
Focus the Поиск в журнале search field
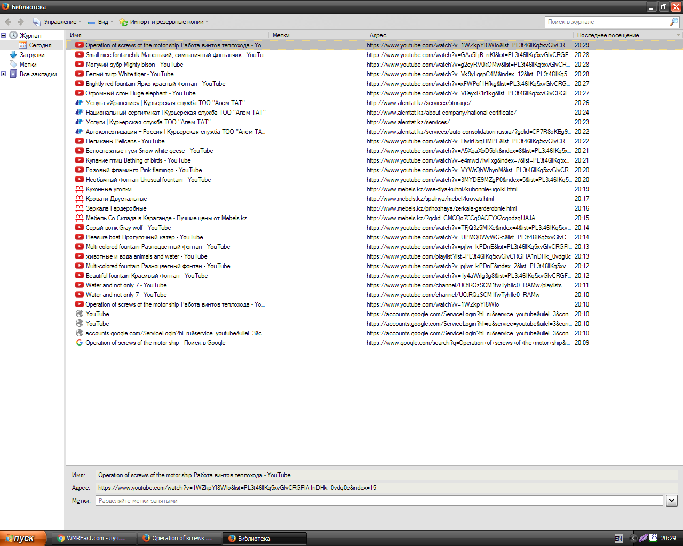tap(607, 22)
